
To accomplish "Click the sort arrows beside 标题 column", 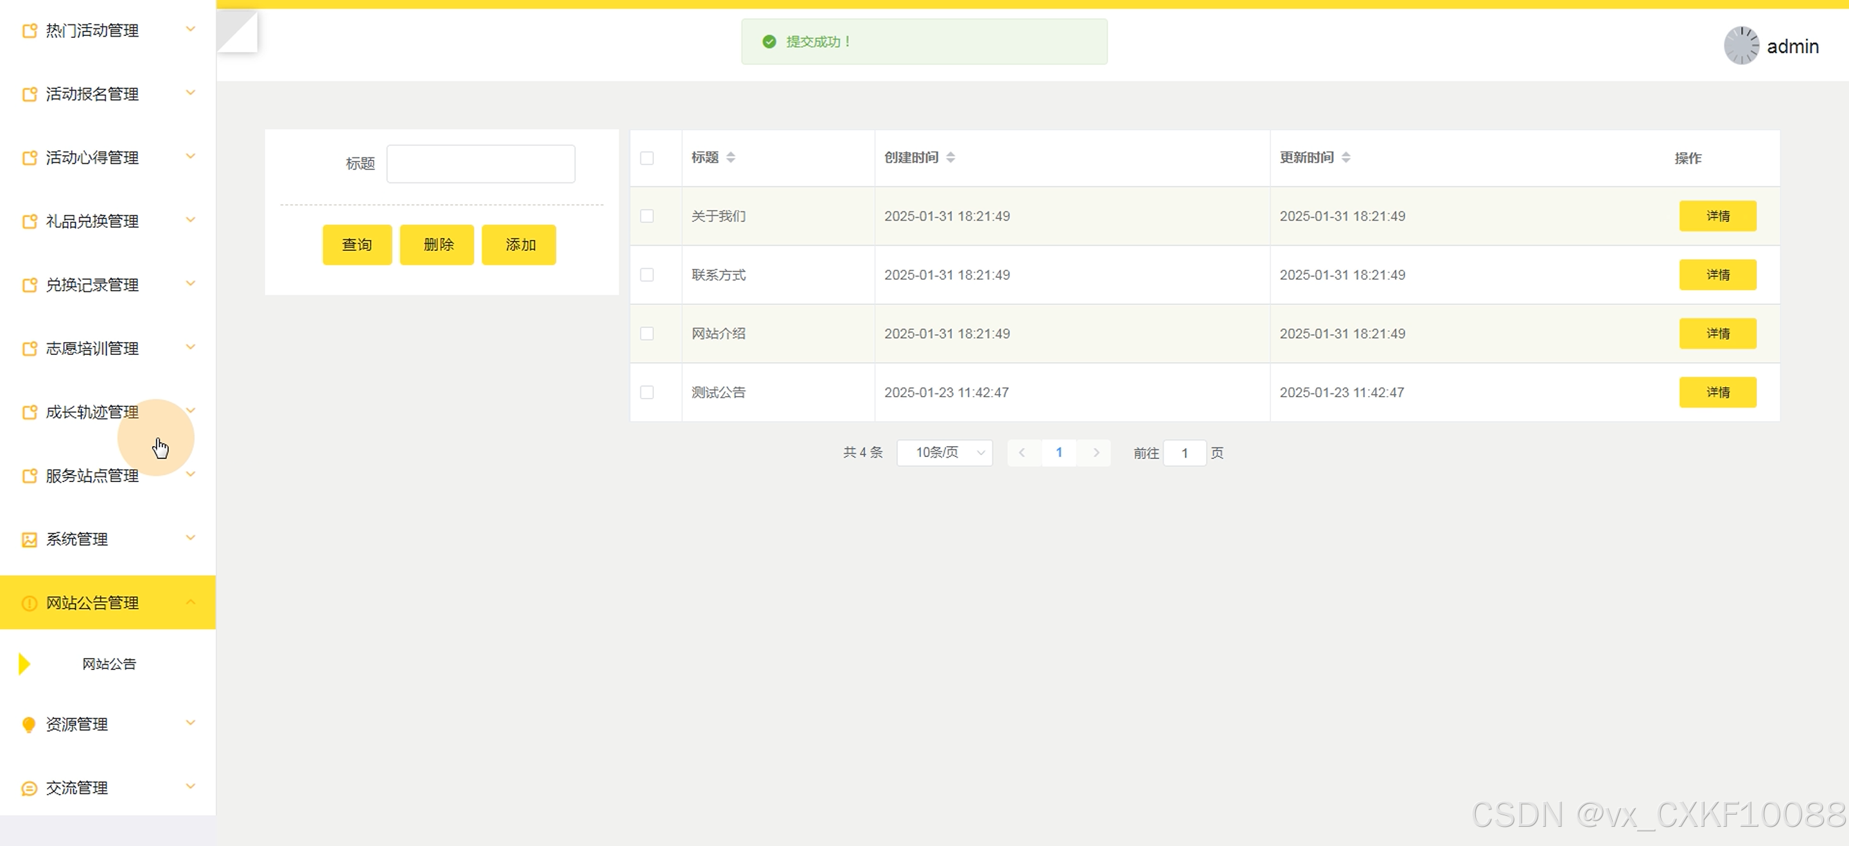I will click(730, 157).
